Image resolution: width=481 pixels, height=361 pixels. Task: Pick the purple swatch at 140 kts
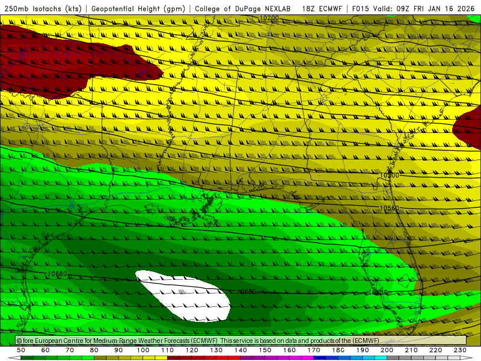click(x=247, y=357)
